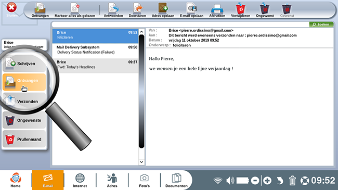Mark the email as Ongewenst
This screenshot has width=338, height=190.
[x=265, y=10]
